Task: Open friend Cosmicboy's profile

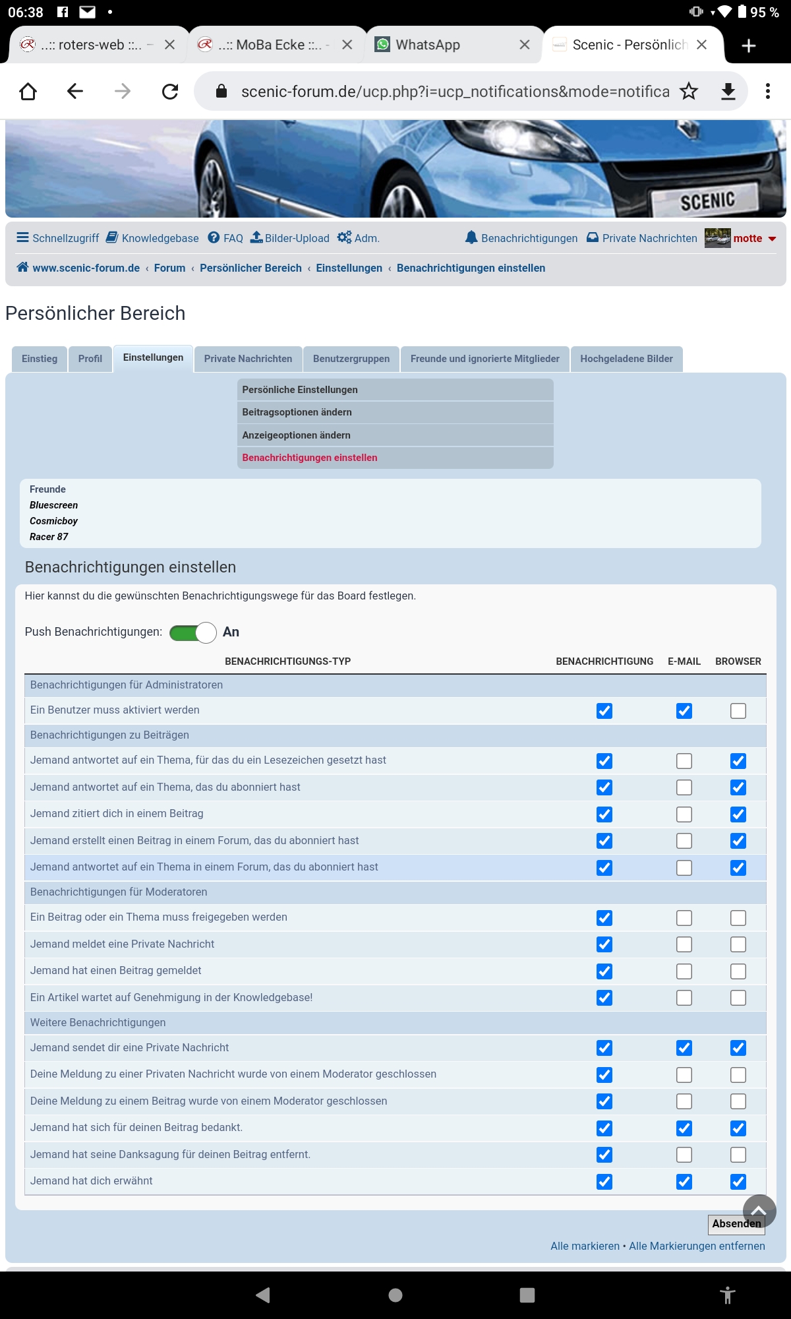Action: (x=53, y=521)
